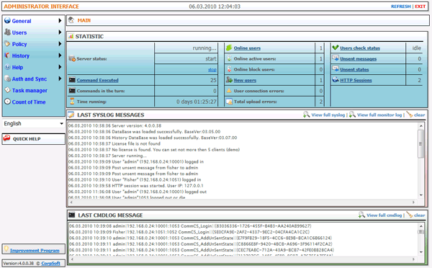Click the Users people icon in sidebar
Image resolution: width=432 pixels, height=268 pixels.
pos(7,32)
